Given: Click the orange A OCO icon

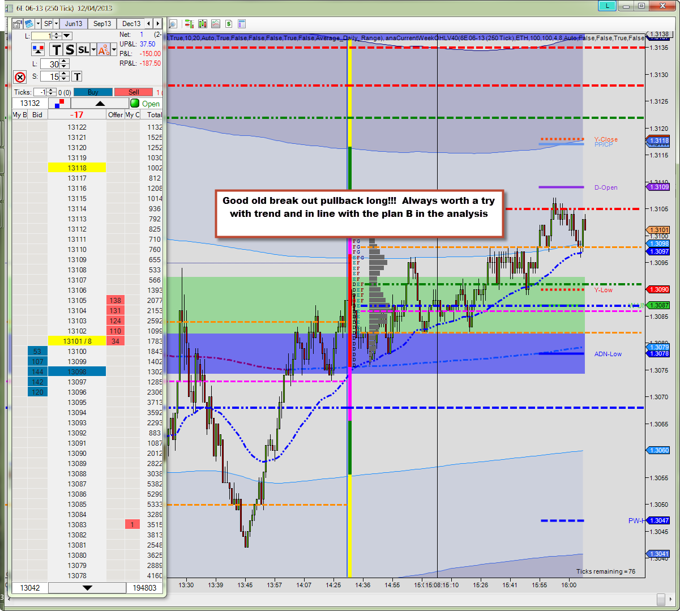Looking at the screenshot, I should tap(104, 50).
